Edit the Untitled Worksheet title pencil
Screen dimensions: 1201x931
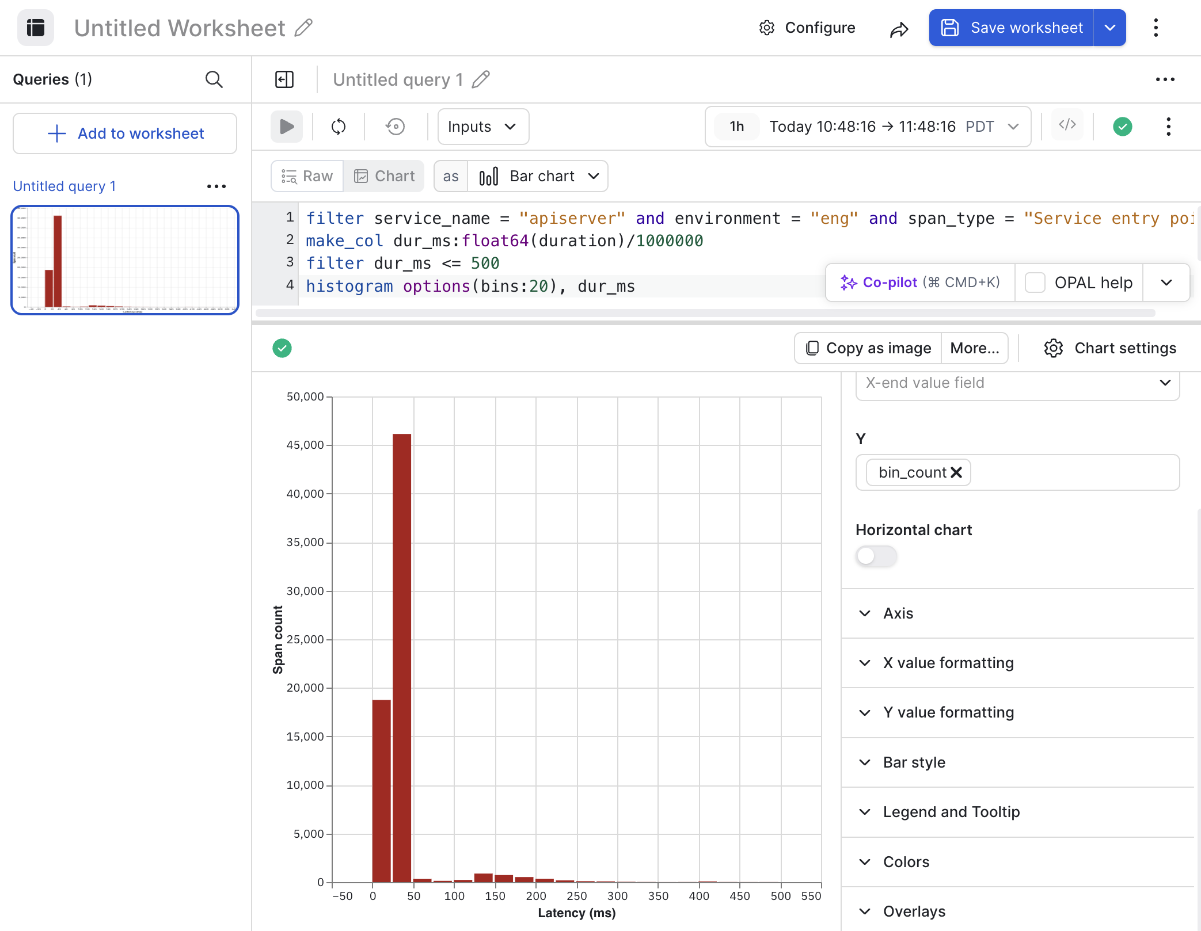[x=303, y=28]
